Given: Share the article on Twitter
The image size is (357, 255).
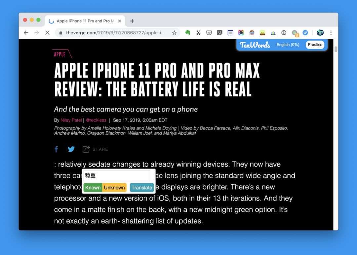Looking at the screenshot, I should (x=71, y=149).
